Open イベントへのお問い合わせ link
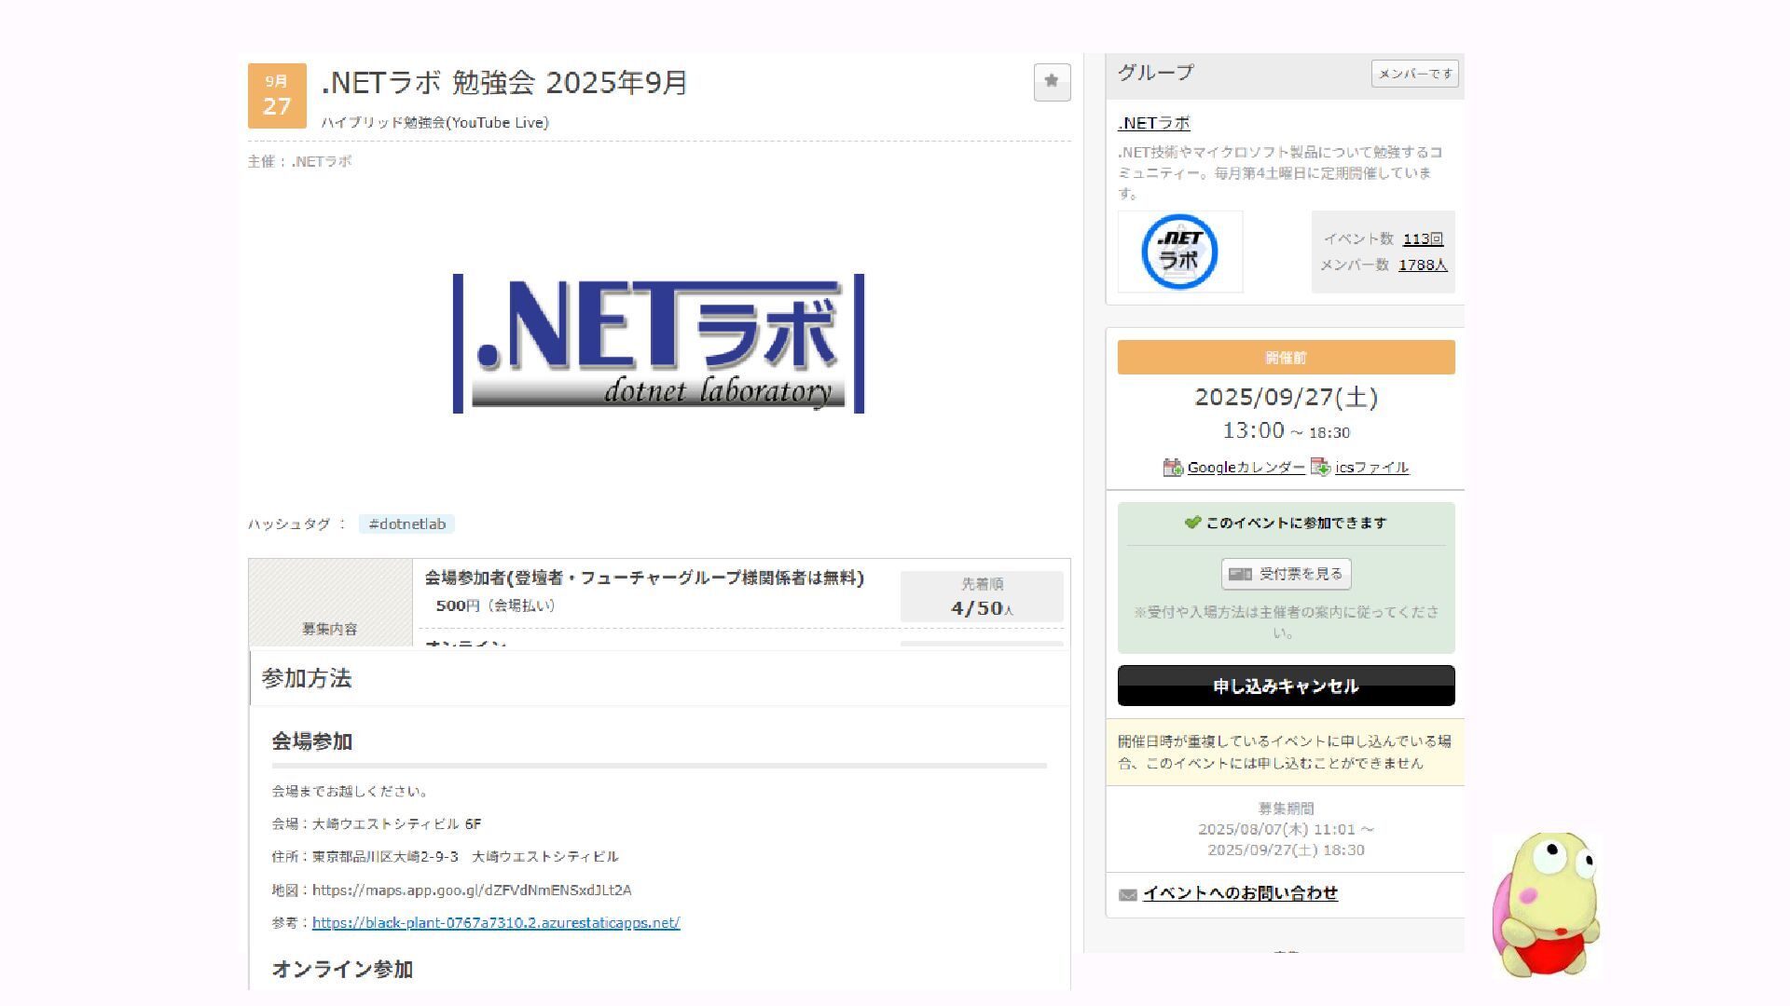The image size is (1790, 1006). (x=1240, y=893)
